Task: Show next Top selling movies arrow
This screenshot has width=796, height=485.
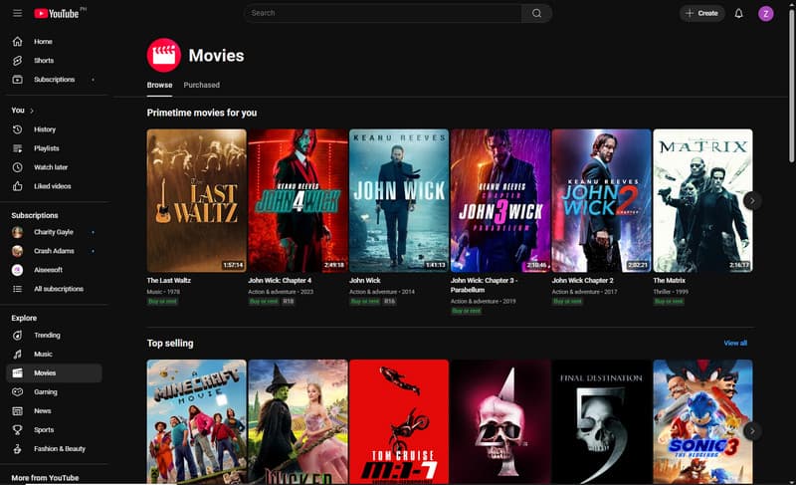Action: (x=752, y=431)
